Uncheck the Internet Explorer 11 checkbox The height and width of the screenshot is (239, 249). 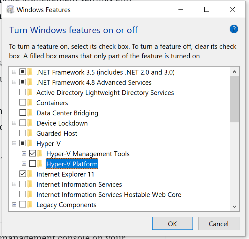[x=23, y=174]
